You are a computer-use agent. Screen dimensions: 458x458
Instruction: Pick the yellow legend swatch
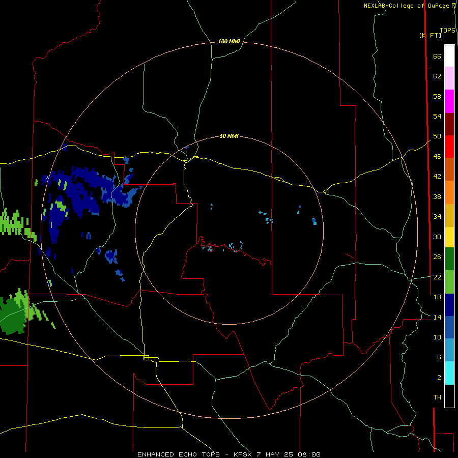(449, 237)
